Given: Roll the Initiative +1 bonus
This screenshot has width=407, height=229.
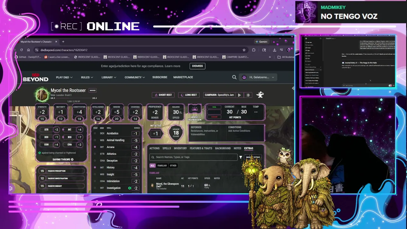Looking at the screenshot, I should (x=155, y=134).
